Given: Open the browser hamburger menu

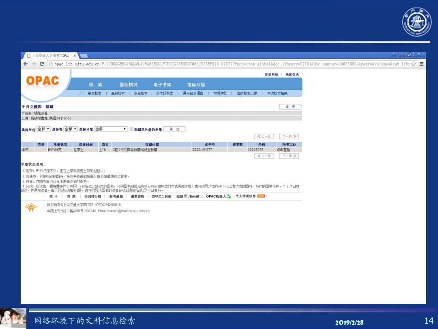Looking at the screenshot, I should [x=421, y=64].
